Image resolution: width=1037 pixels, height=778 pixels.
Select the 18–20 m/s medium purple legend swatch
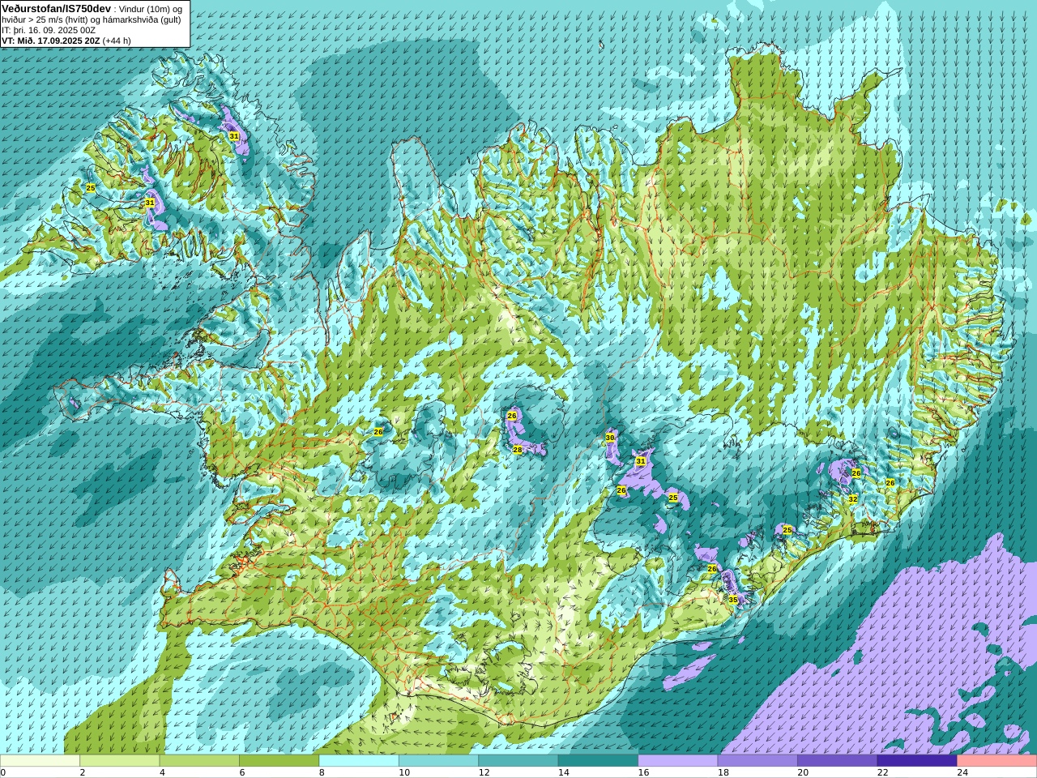[x=757, y=761]
